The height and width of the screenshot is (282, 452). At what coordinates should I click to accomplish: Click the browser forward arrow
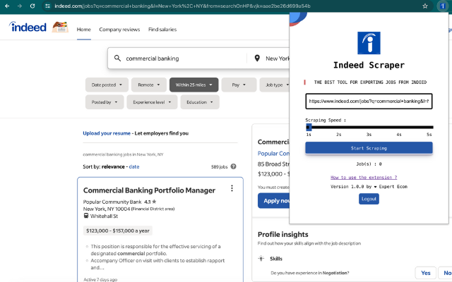20,6
